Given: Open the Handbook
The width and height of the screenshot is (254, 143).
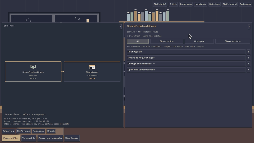Looking at the screenshot, I should (x=200, y=4).
